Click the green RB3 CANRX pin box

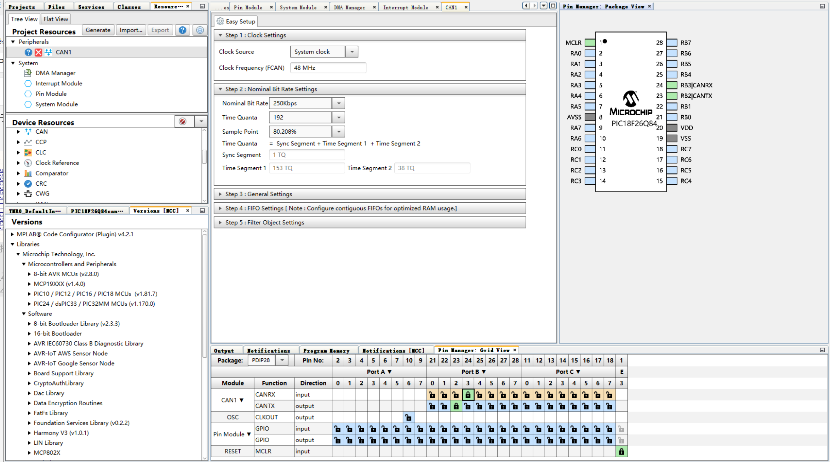(672, 85)
